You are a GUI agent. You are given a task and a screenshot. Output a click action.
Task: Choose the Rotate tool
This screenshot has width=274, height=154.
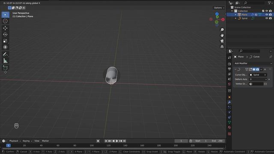click(5, 34)
